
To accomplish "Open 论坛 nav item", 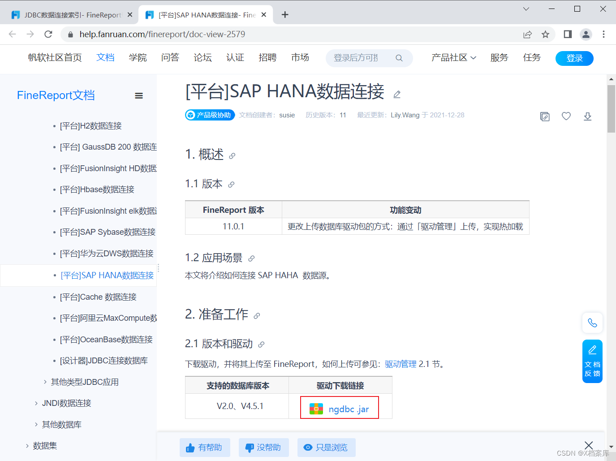I will pos(202,58).
